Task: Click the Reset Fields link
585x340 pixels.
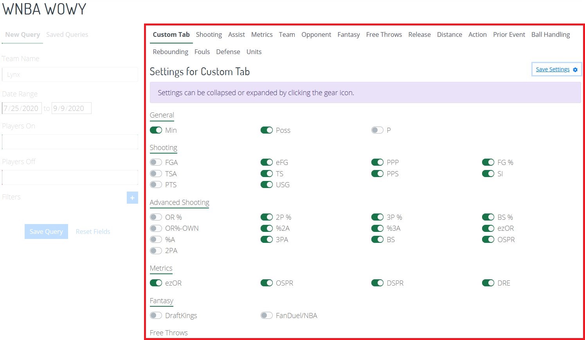Action: coord(93,231)
